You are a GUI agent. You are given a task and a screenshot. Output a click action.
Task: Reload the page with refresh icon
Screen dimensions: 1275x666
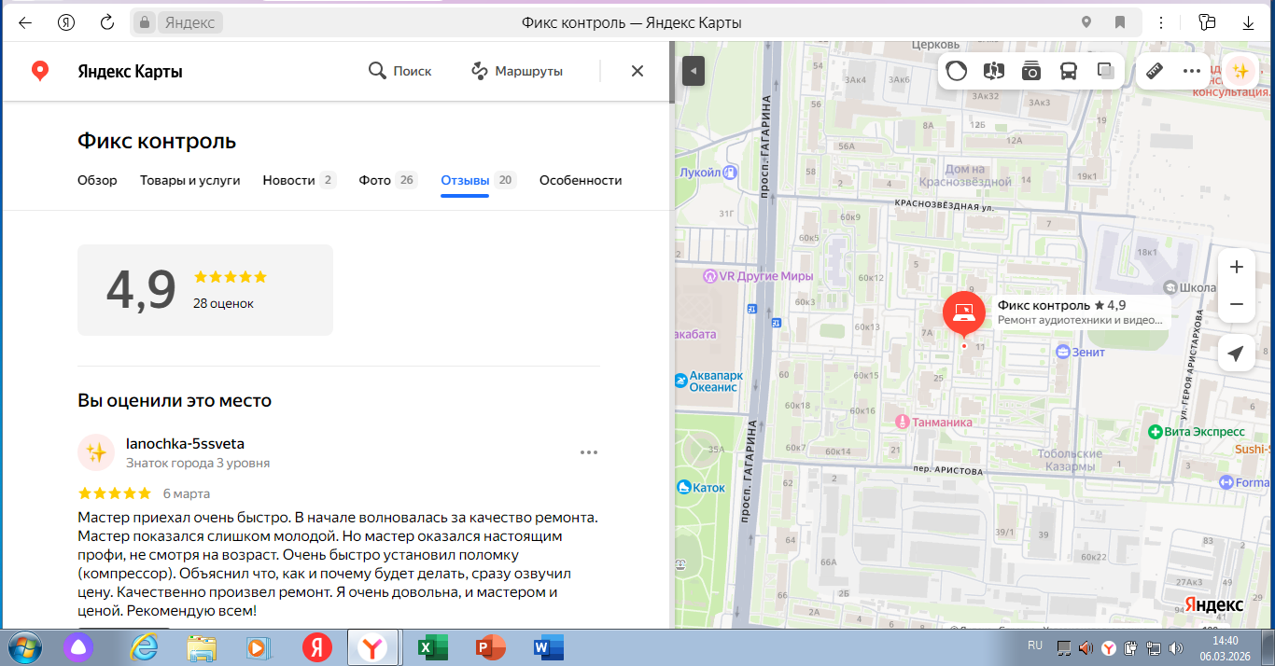point(107,22)
